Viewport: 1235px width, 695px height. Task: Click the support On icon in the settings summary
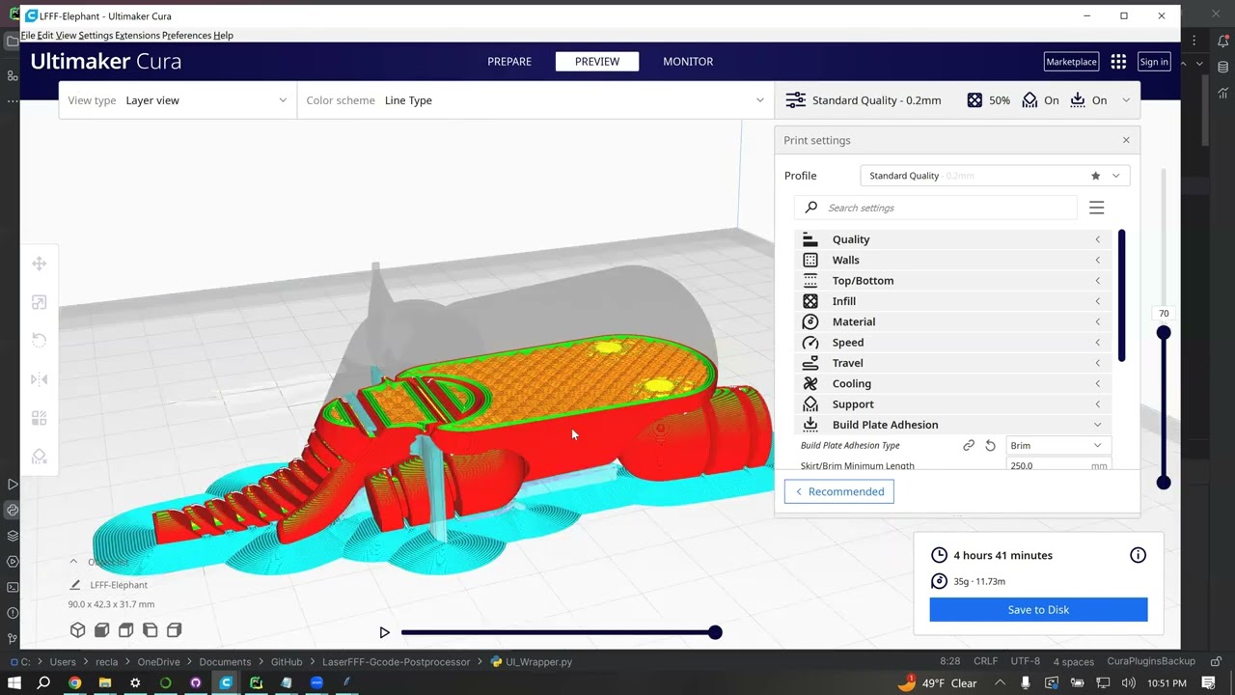click(1029, 100)
